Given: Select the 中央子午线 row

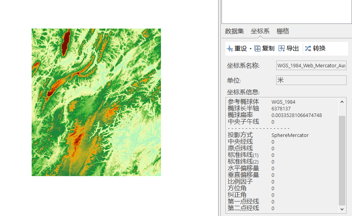Looking at the screenshot, I should (282, 122).
